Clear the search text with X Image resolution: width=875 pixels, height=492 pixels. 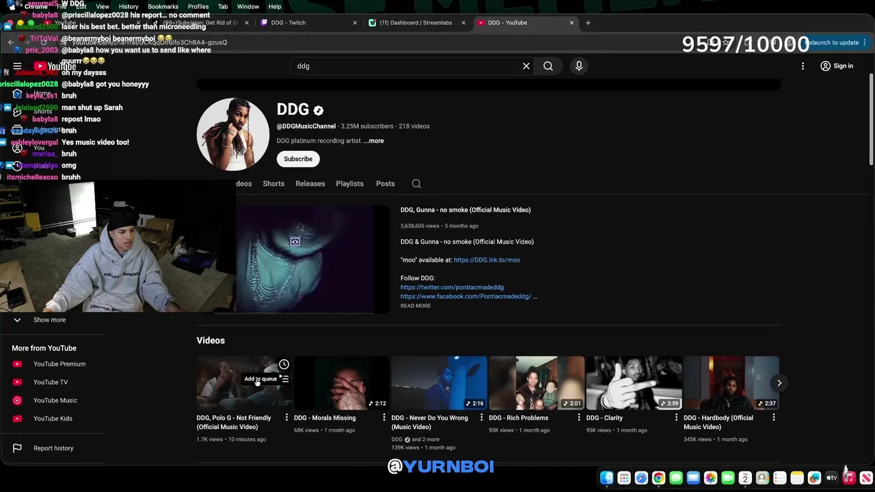point(526,66)
